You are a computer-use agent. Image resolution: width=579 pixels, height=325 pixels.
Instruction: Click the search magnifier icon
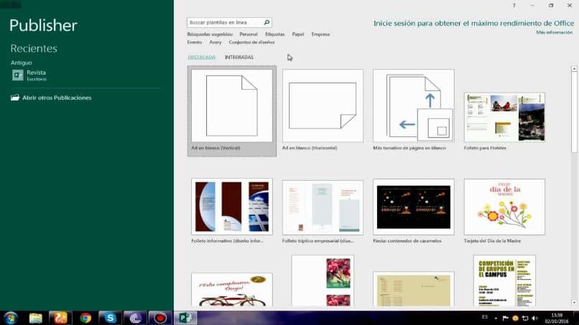click(267, 22)
